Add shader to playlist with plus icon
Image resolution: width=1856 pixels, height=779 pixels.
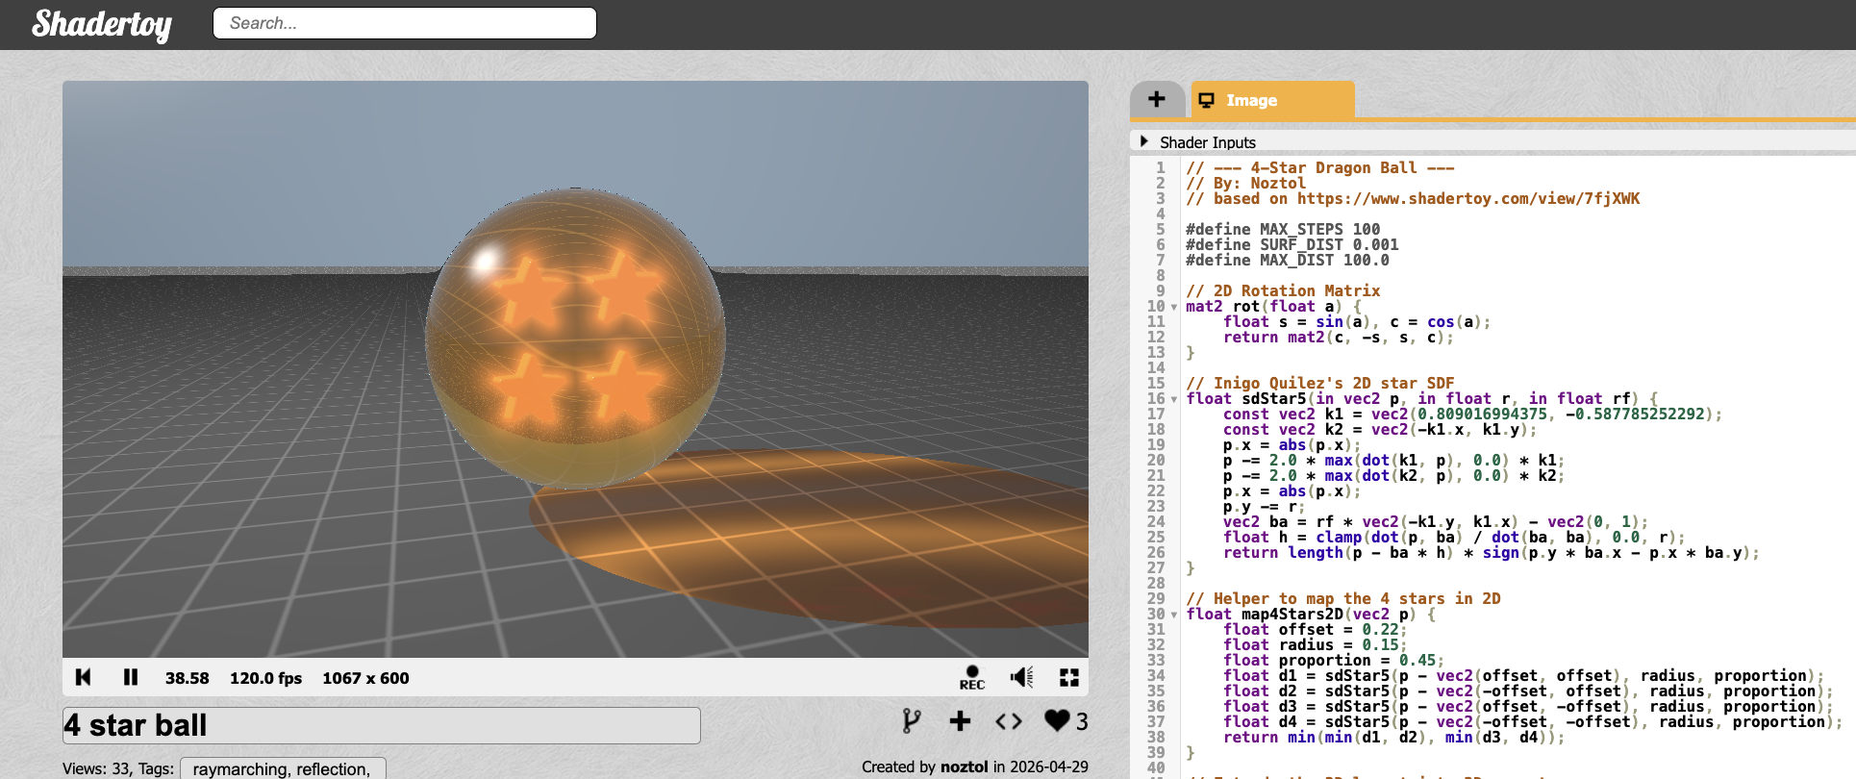(960, 720)
